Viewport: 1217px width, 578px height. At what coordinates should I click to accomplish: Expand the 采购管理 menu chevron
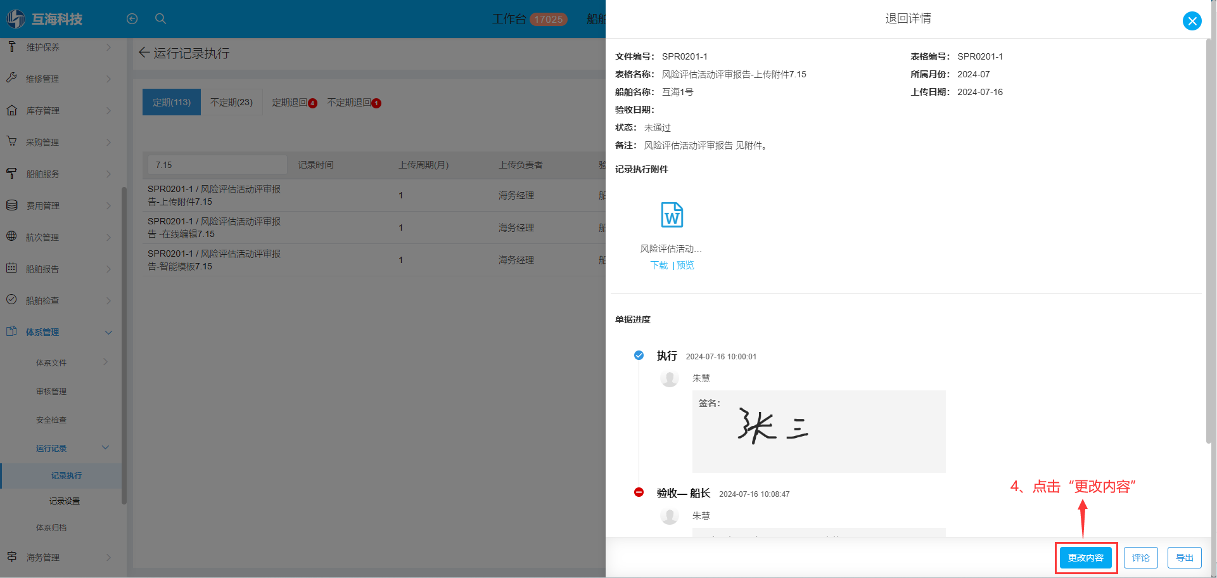click(x=108, y=143)
